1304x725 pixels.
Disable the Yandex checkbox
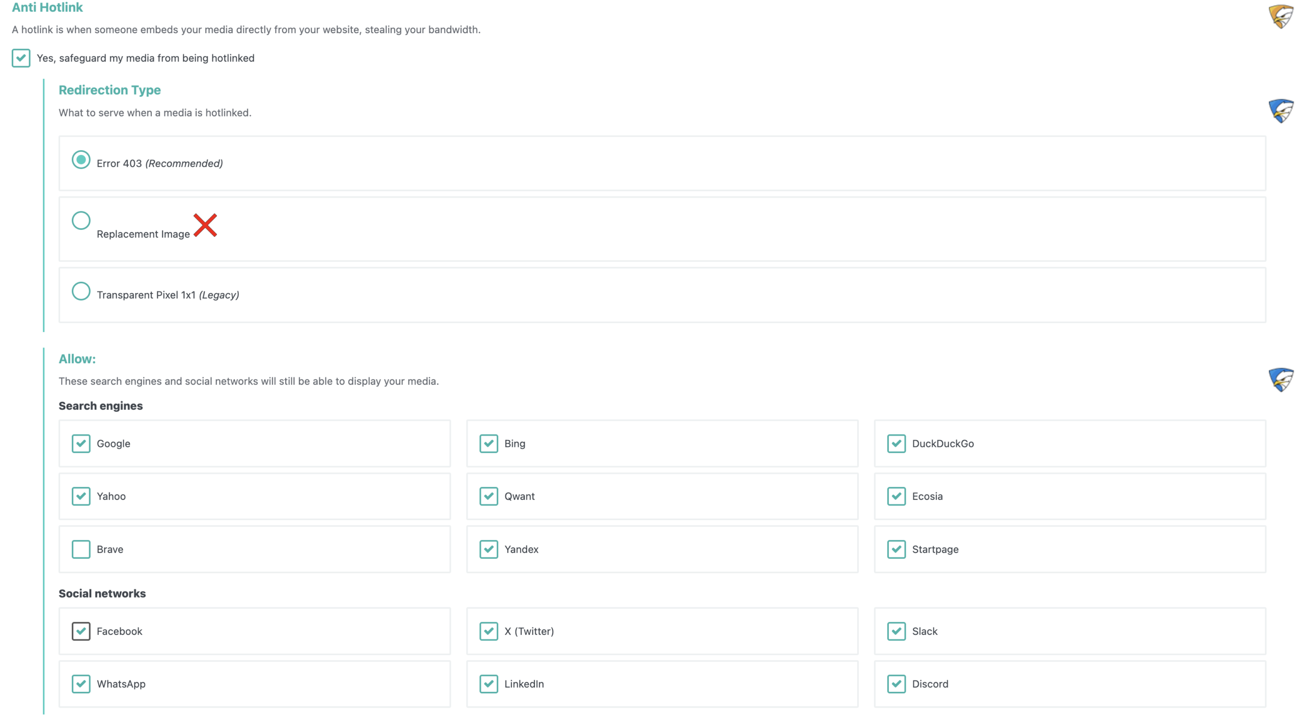coord(488,549)
